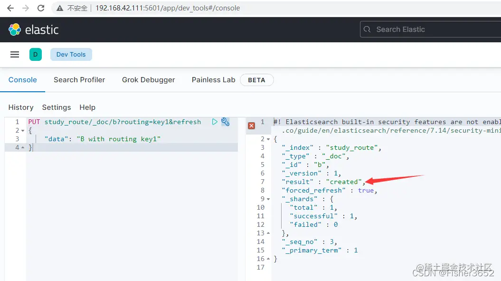This screenshot has width=501, height=281.
Task: Collapse the response root object at line 2
Action: point(268,139)
